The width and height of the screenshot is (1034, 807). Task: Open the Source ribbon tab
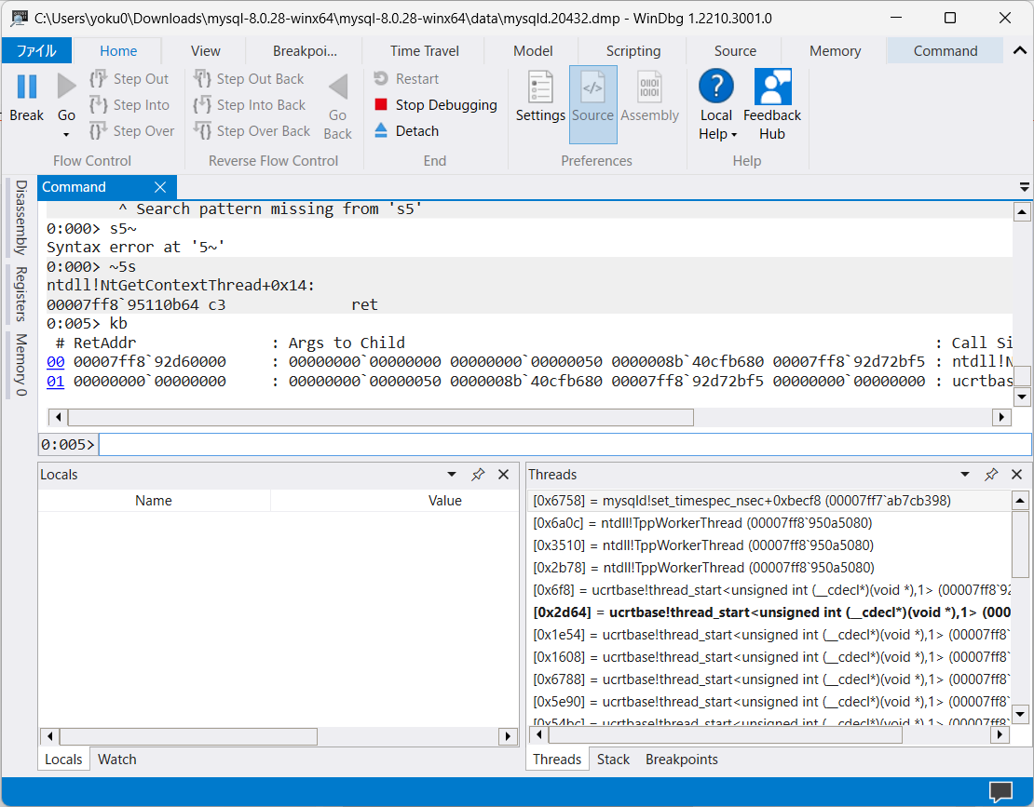pos(735,50)
